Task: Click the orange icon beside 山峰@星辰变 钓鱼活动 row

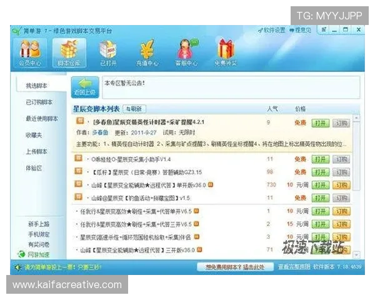Action: pos(79,197)
